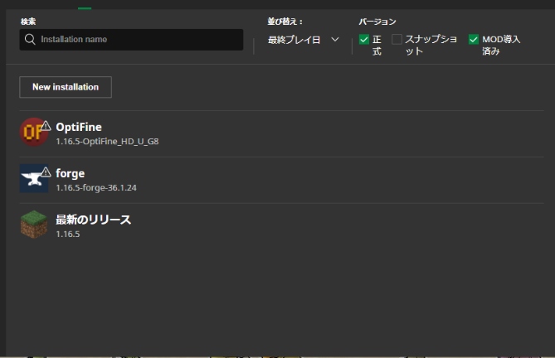Click warning triangle on forge icon

[x=46, y=172]
